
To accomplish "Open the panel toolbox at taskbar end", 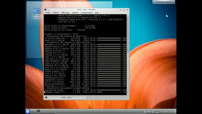I will (x=175, y=111).
